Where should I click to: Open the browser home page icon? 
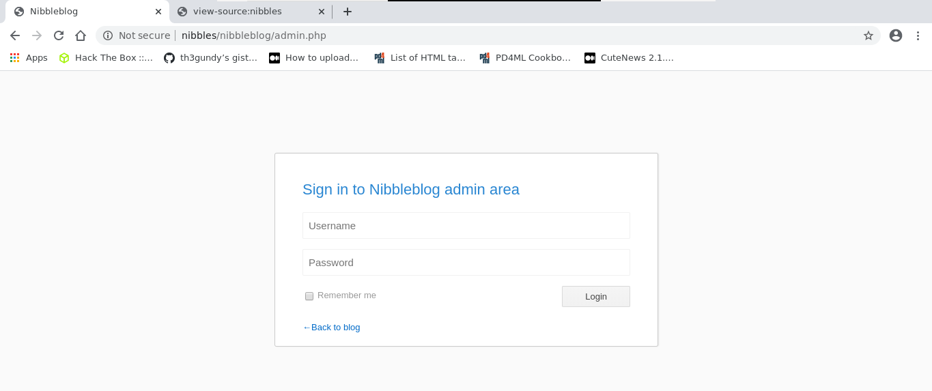point(81,35)
